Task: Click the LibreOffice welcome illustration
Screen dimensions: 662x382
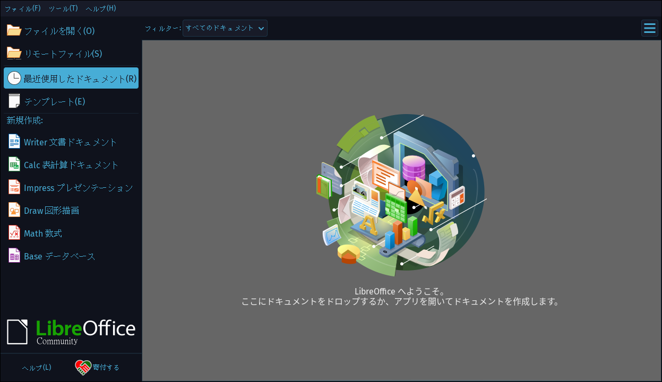Action: pos(401,195)
